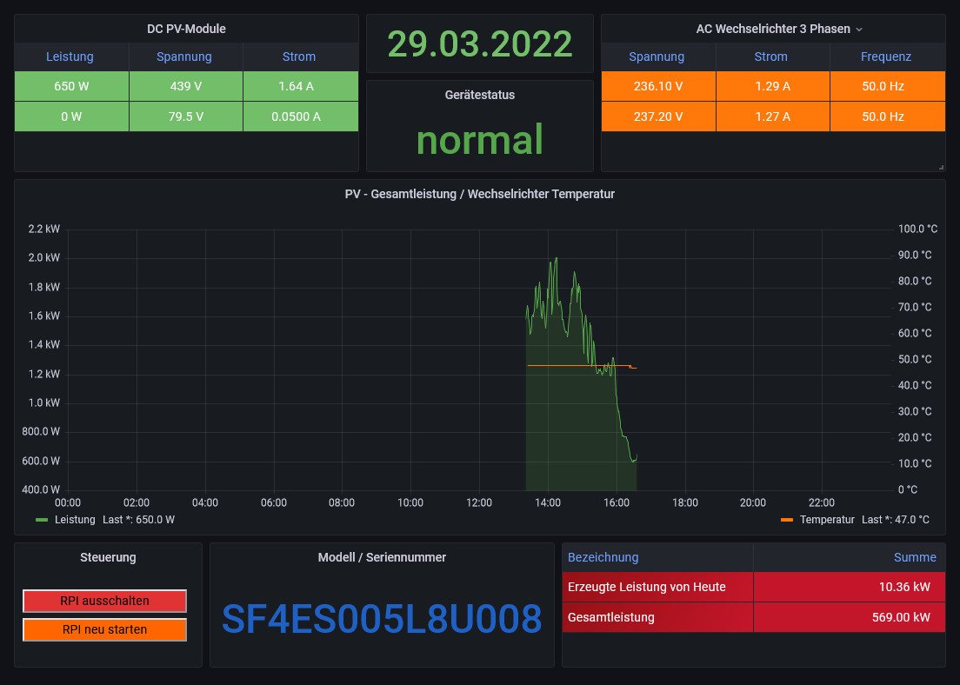The image size is (960, 685).
Task: Click the green Leistung legend color swatch
Action: point(42,520)
